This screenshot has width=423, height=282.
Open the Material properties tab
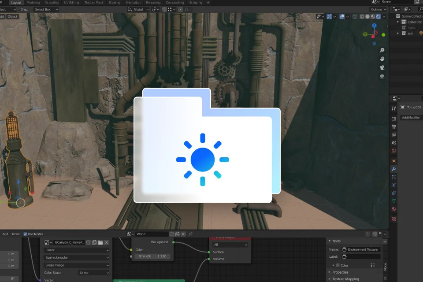(x=393, y=209)
